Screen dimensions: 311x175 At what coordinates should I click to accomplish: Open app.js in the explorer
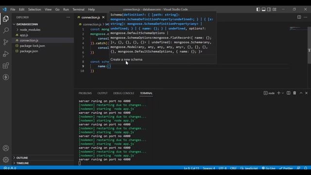tap(24, 35)
